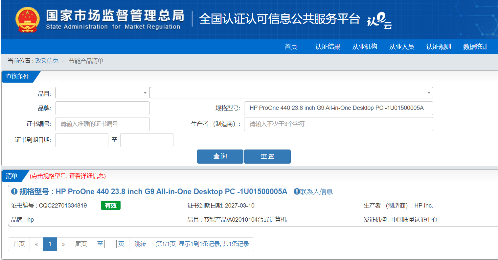498x260 pixels.
Task: Select page 1 in pagination
Action: point(50,244)
